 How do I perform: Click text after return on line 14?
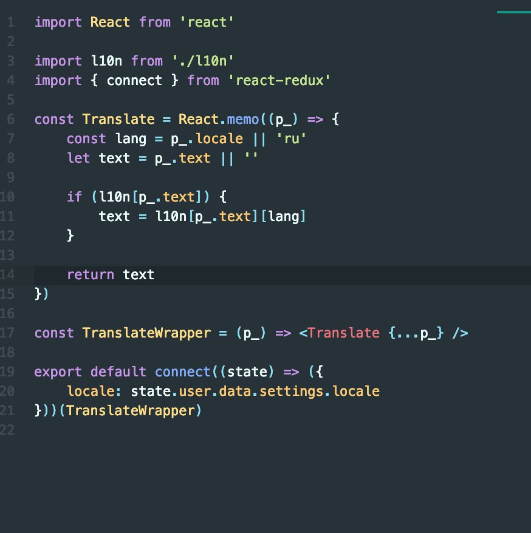[139, 275]
